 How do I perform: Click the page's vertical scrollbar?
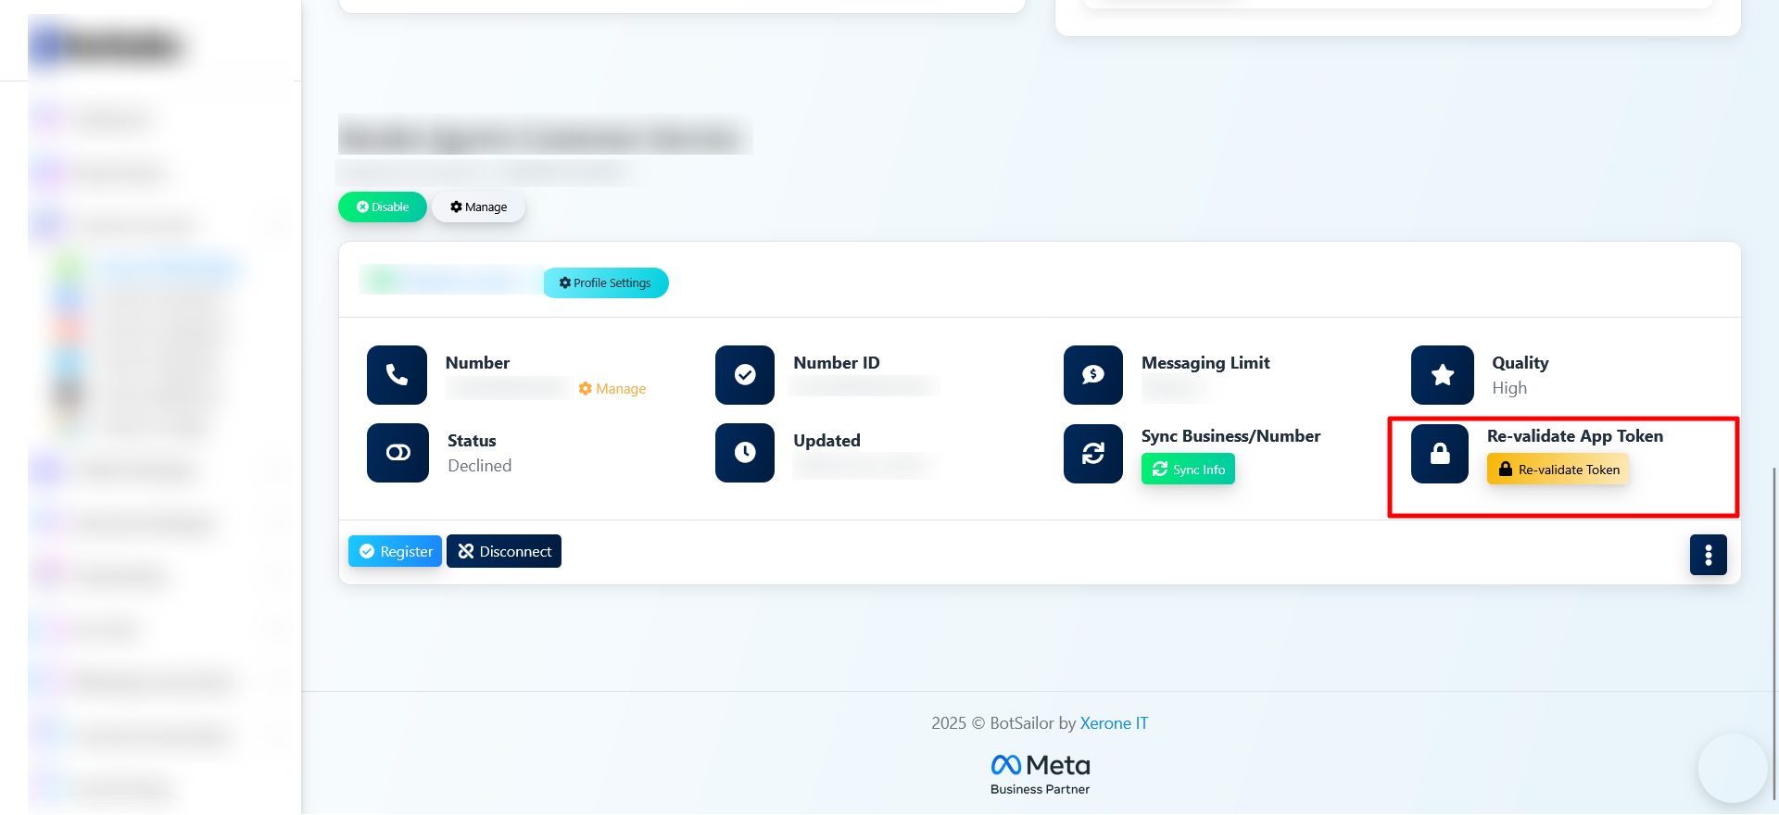click(1773, 630)
